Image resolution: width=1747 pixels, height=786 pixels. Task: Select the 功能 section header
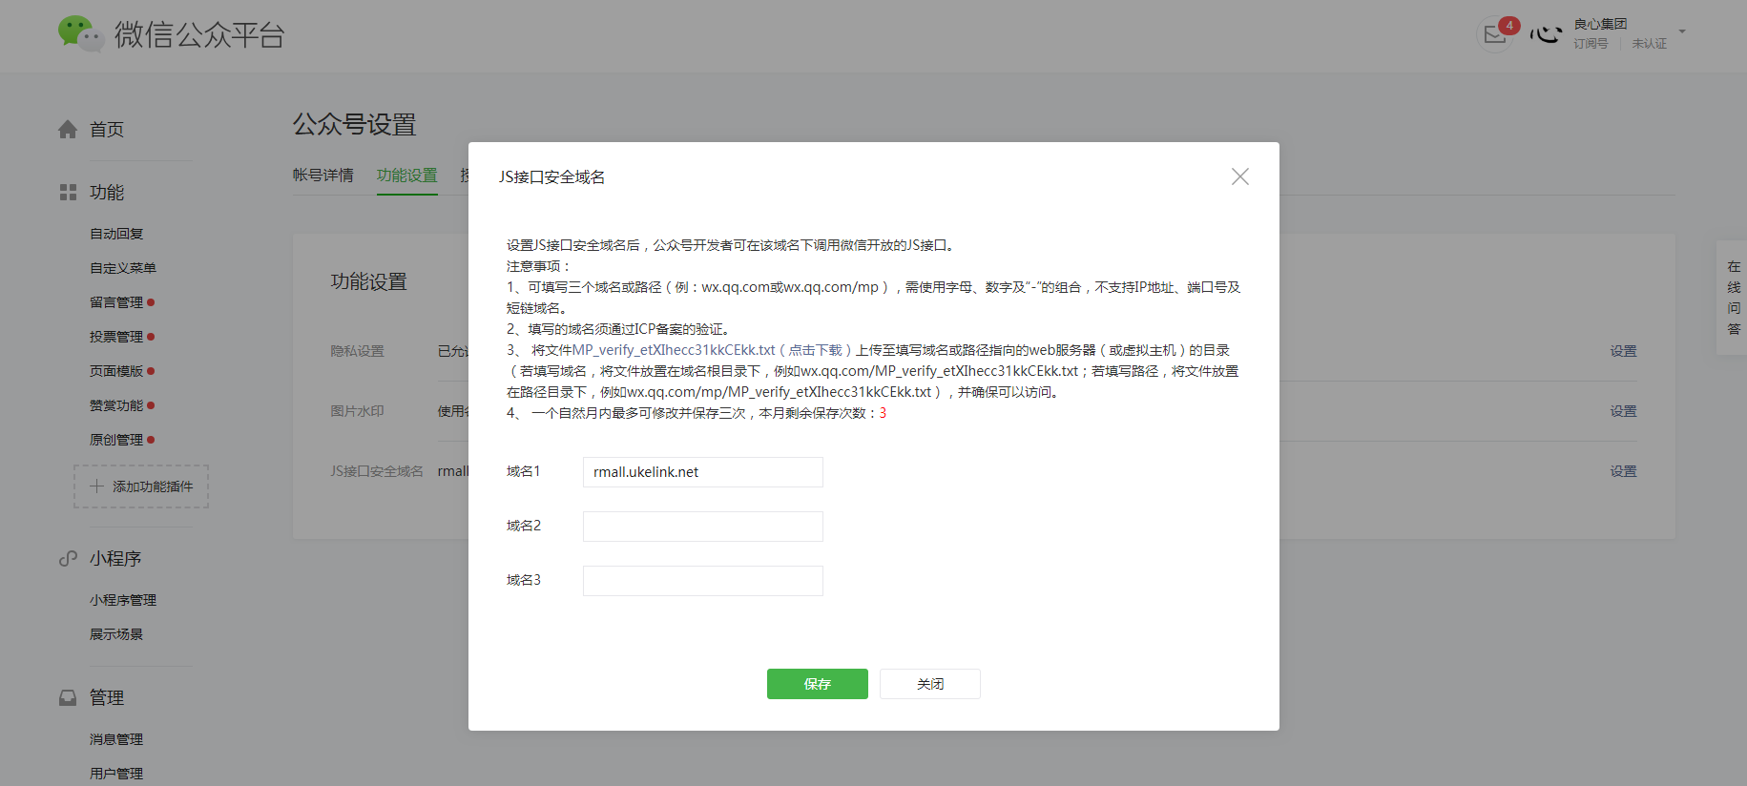coord(107,192)
